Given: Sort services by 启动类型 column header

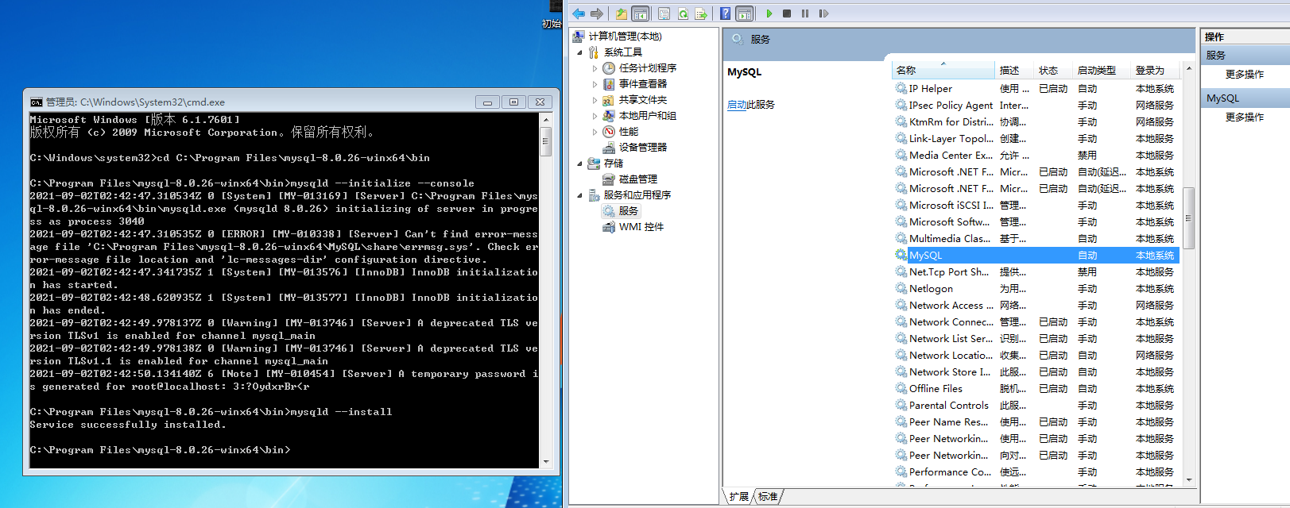Looking at the screenshot, I should pos(1102,70).
